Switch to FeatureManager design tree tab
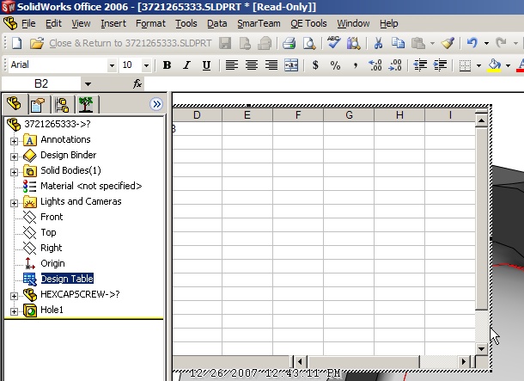The height and width of the screenshot is (381, 524). (x=15, y=104)
